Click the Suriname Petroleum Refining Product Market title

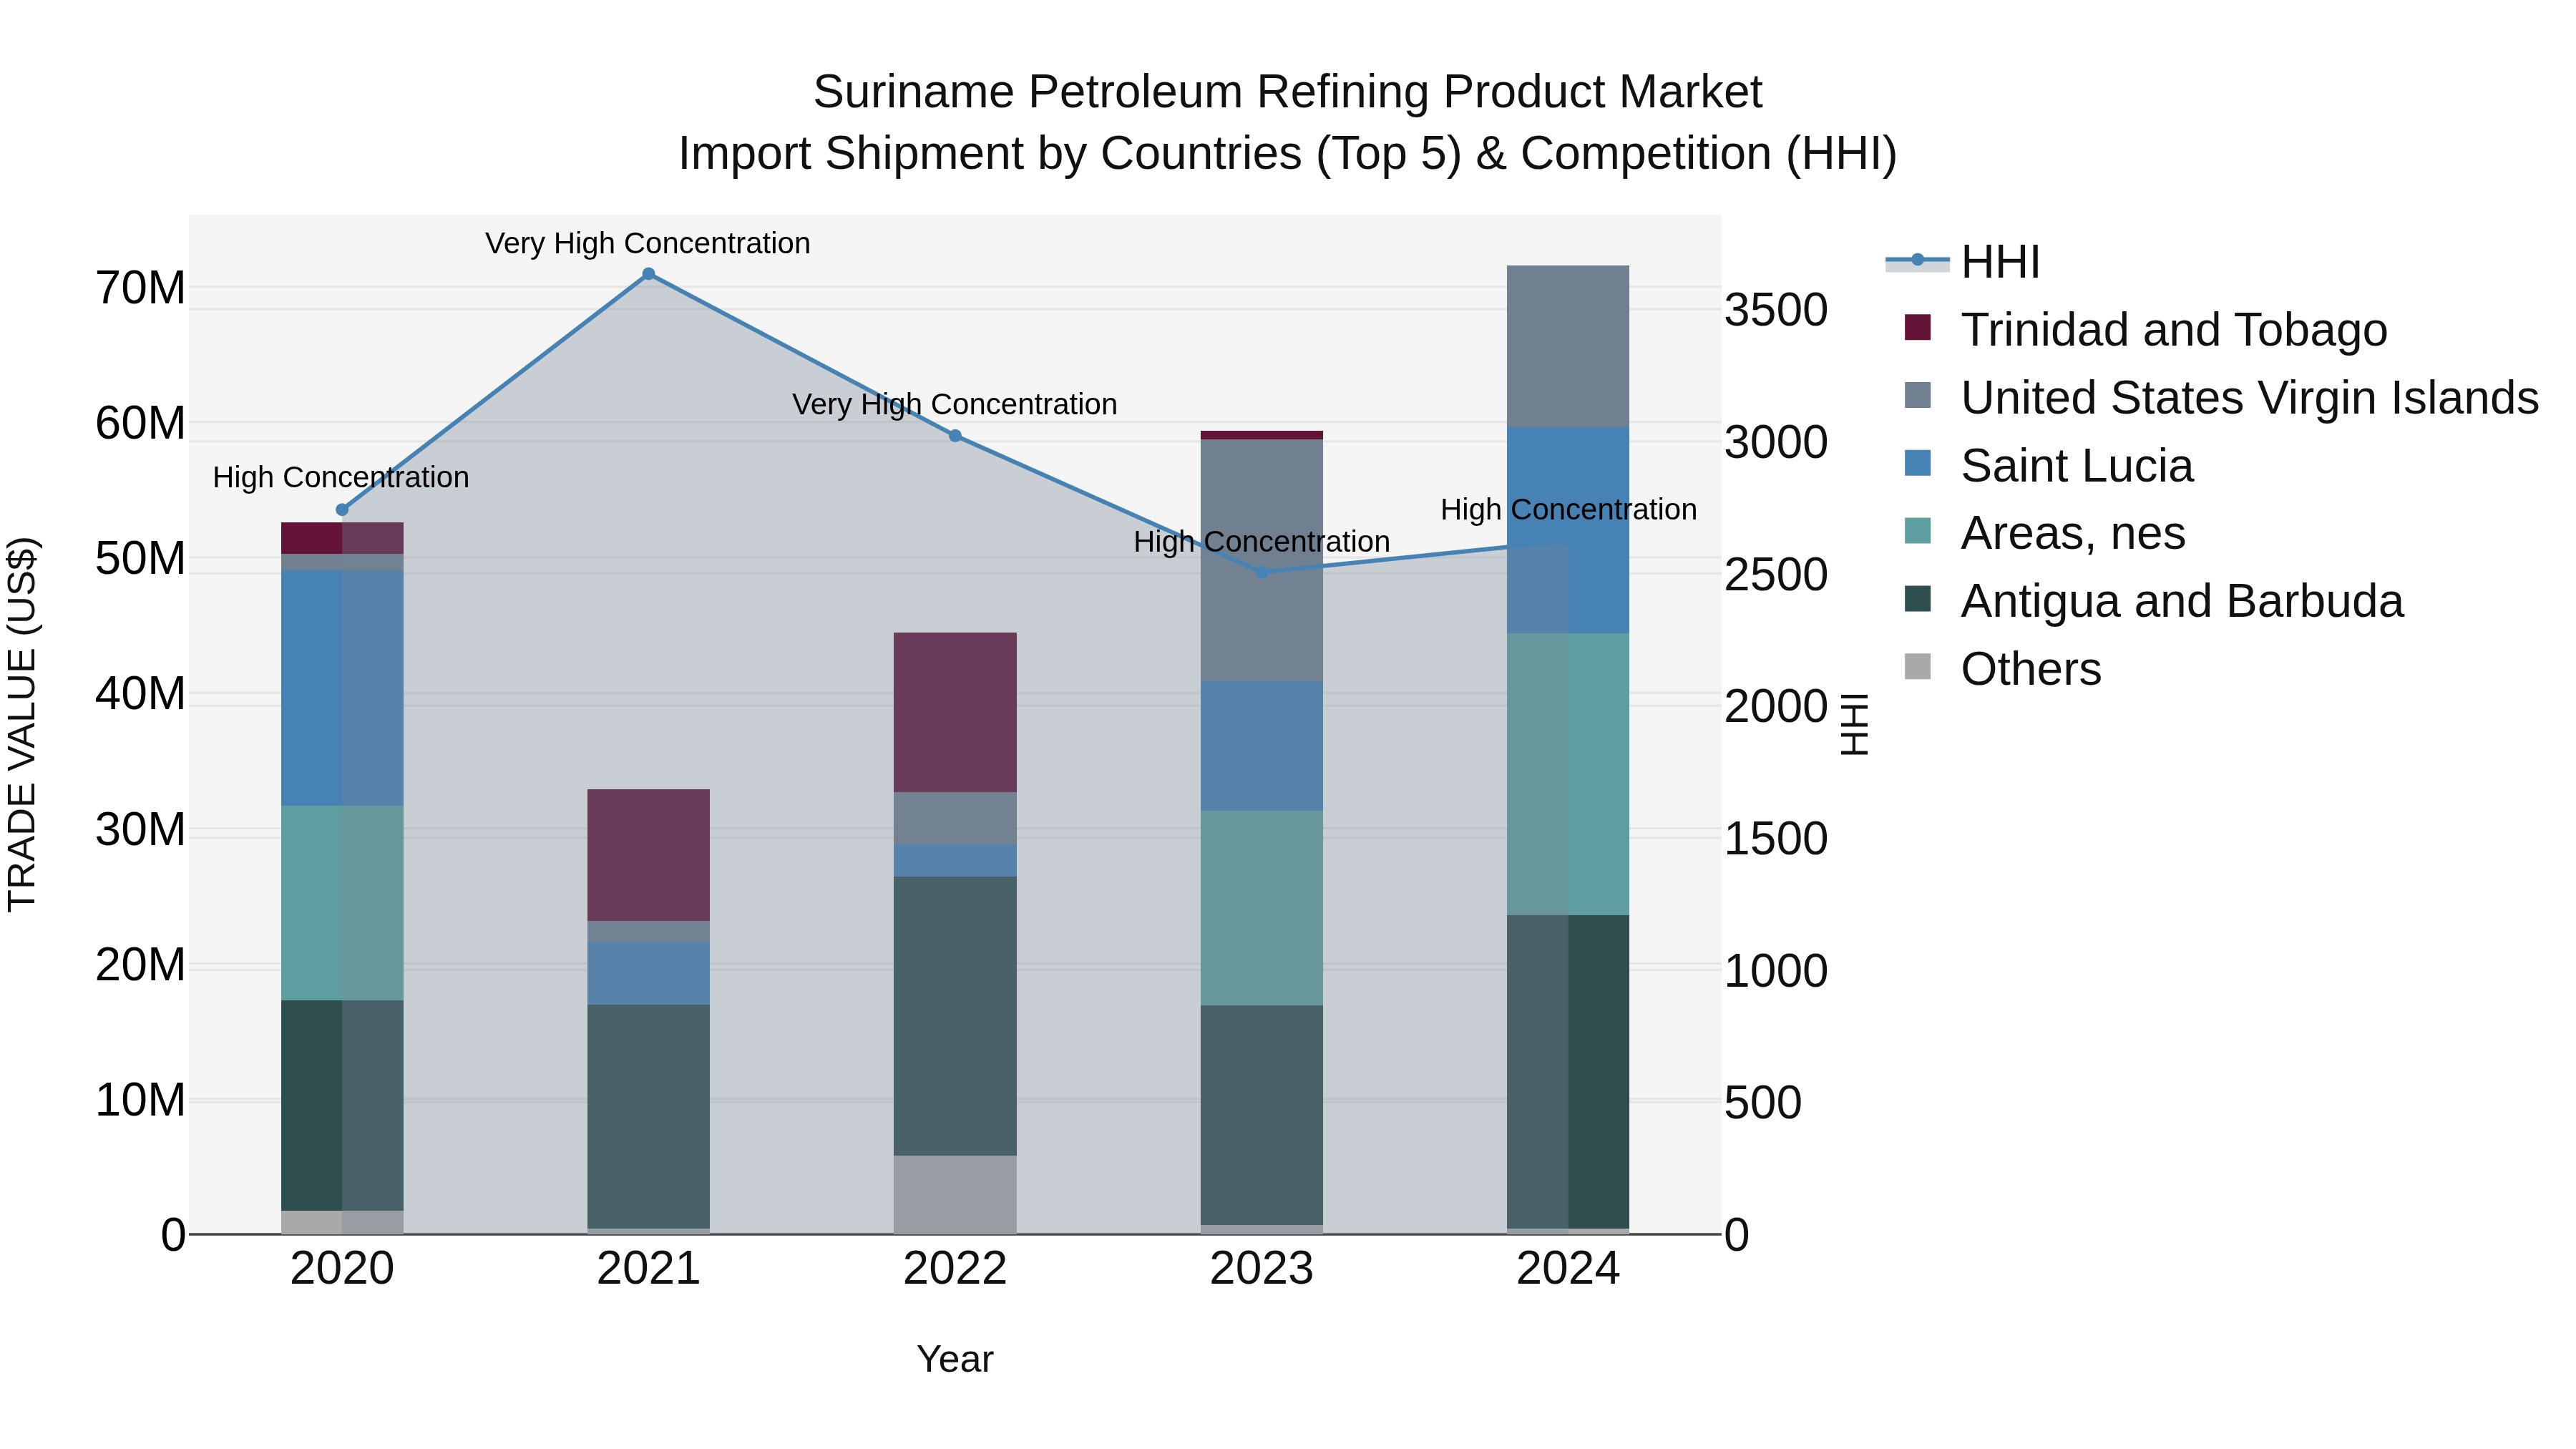[x=1288, y=92]
